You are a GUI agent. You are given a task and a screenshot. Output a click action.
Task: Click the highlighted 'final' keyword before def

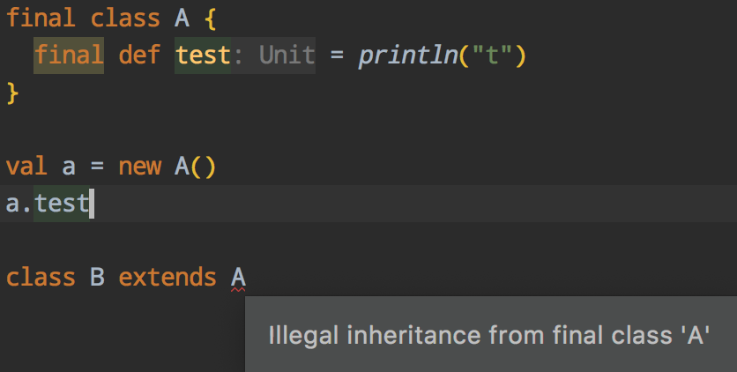click(x=69, y=55)
